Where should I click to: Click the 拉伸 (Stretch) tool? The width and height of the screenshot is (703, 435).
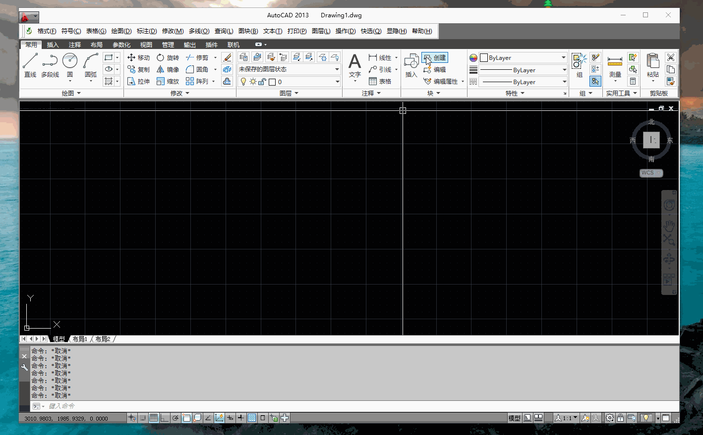[138, 81]
